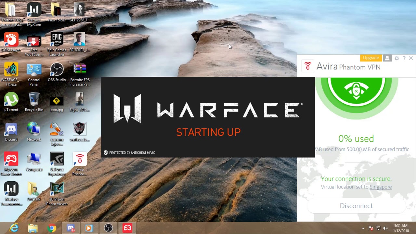Viewport: 416px width, 234px height.
Task: Open Fortnite FPS Increase Pack WinRAR archive
Action: click(80, 74)
